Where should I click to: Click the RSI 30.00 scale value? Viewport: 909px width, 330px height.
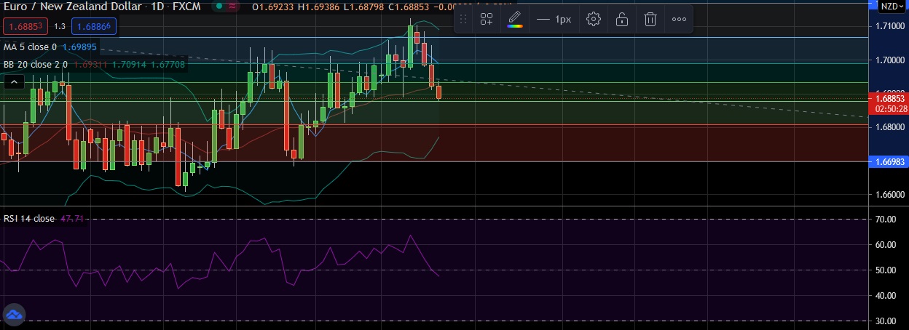click(885, 321)
